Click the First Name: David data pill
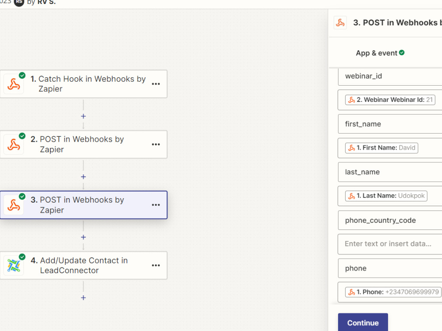The image size is (442, 331). [x=381, y=148]
